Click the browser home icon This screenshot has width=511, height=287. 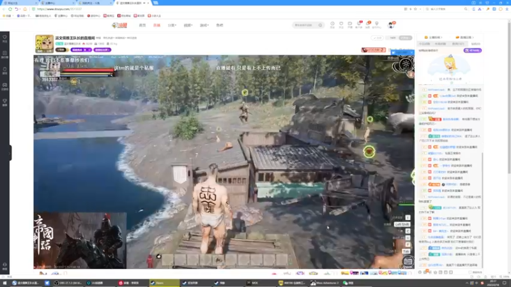click(25, 9)
